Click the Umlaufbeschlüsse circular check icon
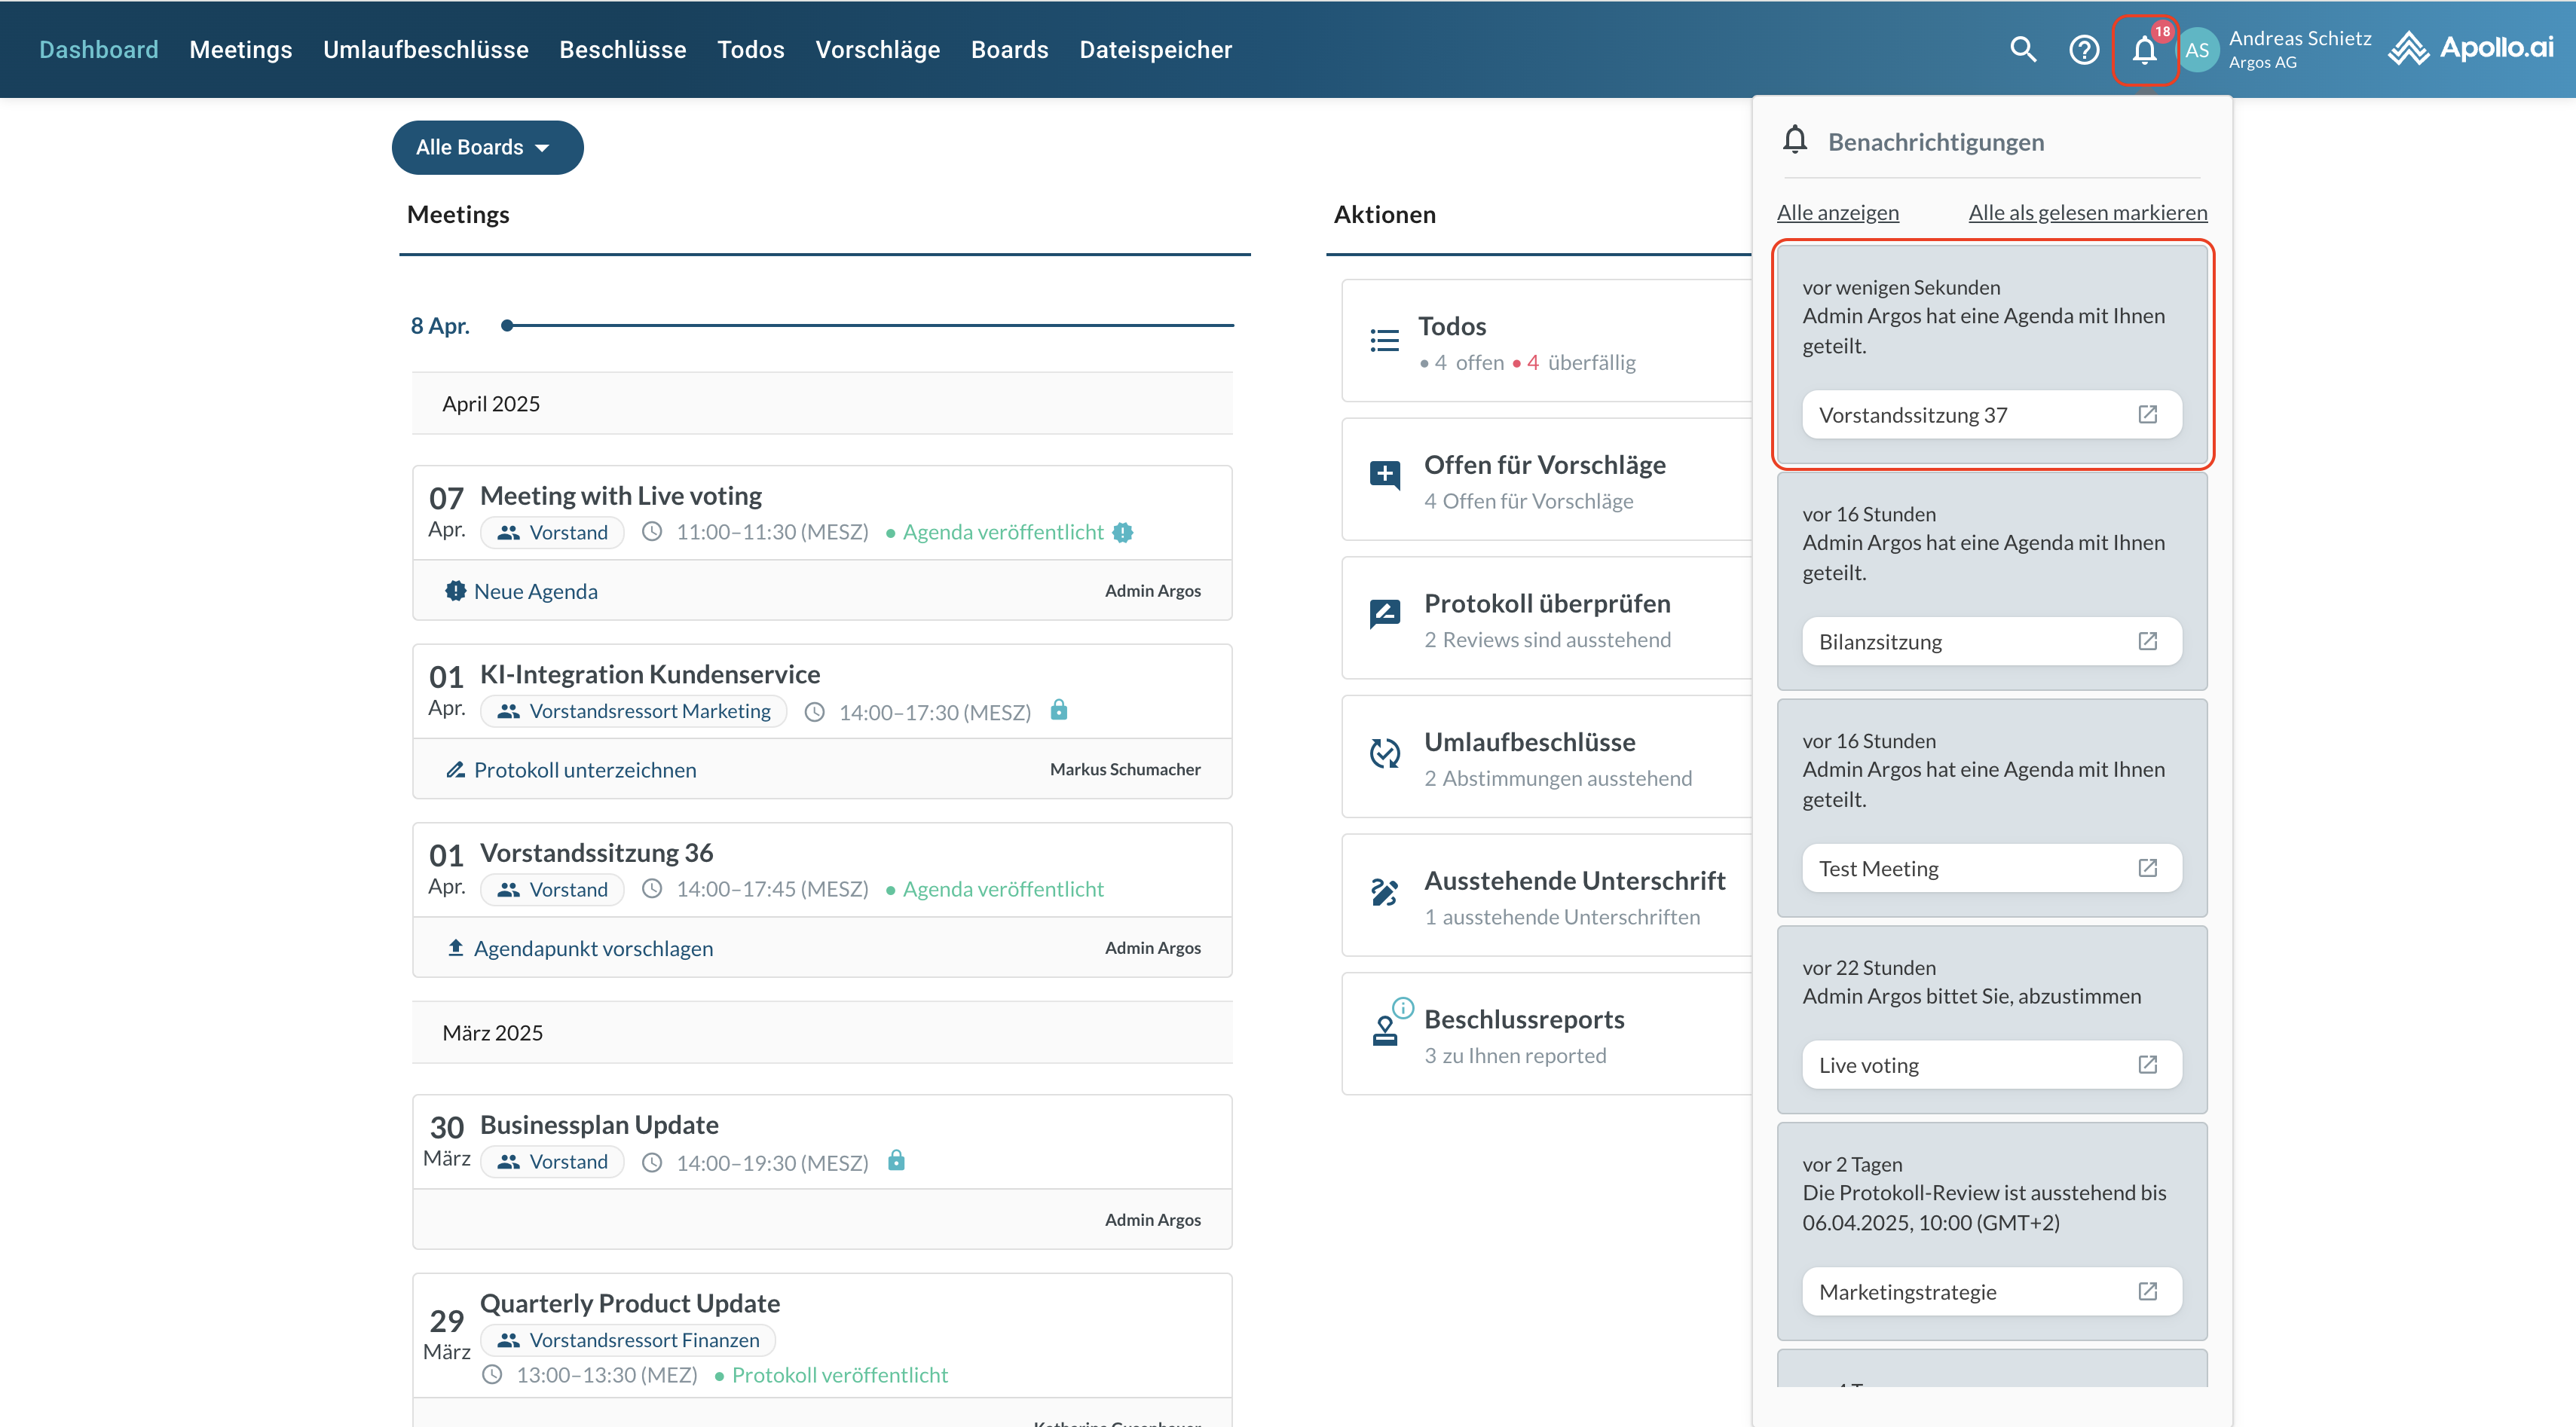The image size is (2576, 1427). pos(1384,753)
